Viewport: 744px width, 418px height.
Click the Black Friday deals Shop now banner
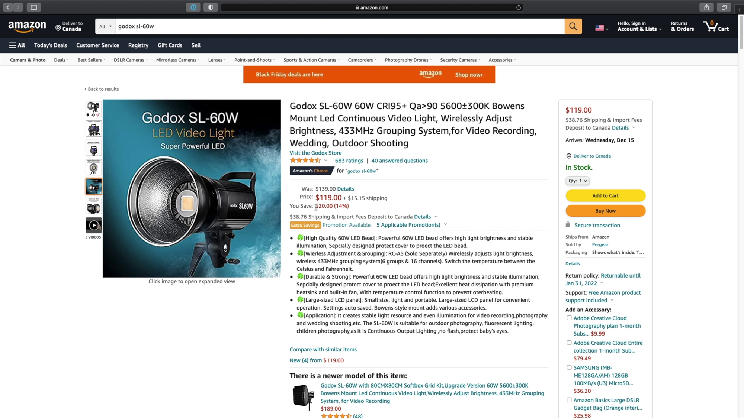[369, 74]
